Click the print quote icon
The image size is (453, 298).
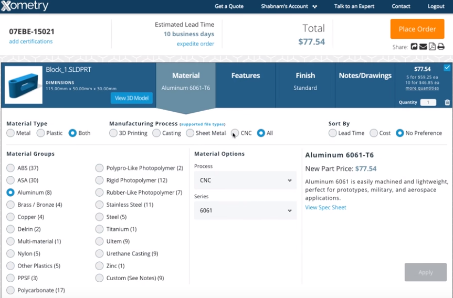click(441, 47)
